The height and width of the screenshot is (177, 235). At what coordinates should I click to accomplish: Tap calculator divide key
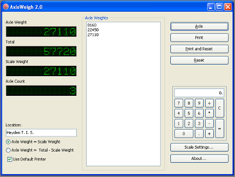[x=210, y=103]
